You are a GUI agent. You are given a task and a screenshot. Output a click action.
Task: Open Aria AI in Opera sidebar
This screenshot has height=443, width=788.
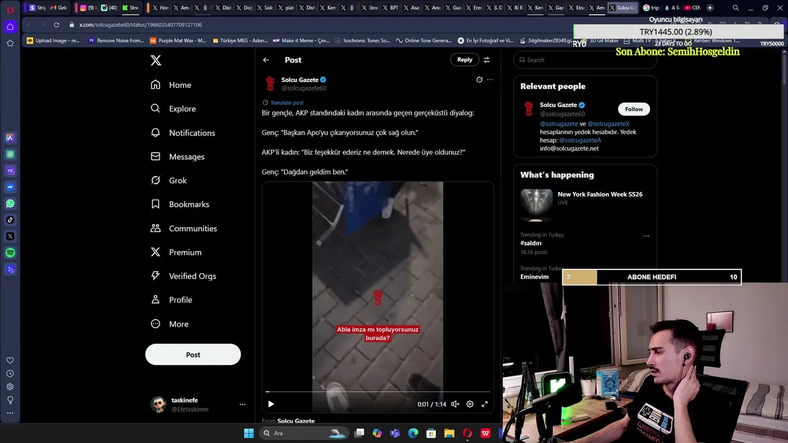coord(10,138)
